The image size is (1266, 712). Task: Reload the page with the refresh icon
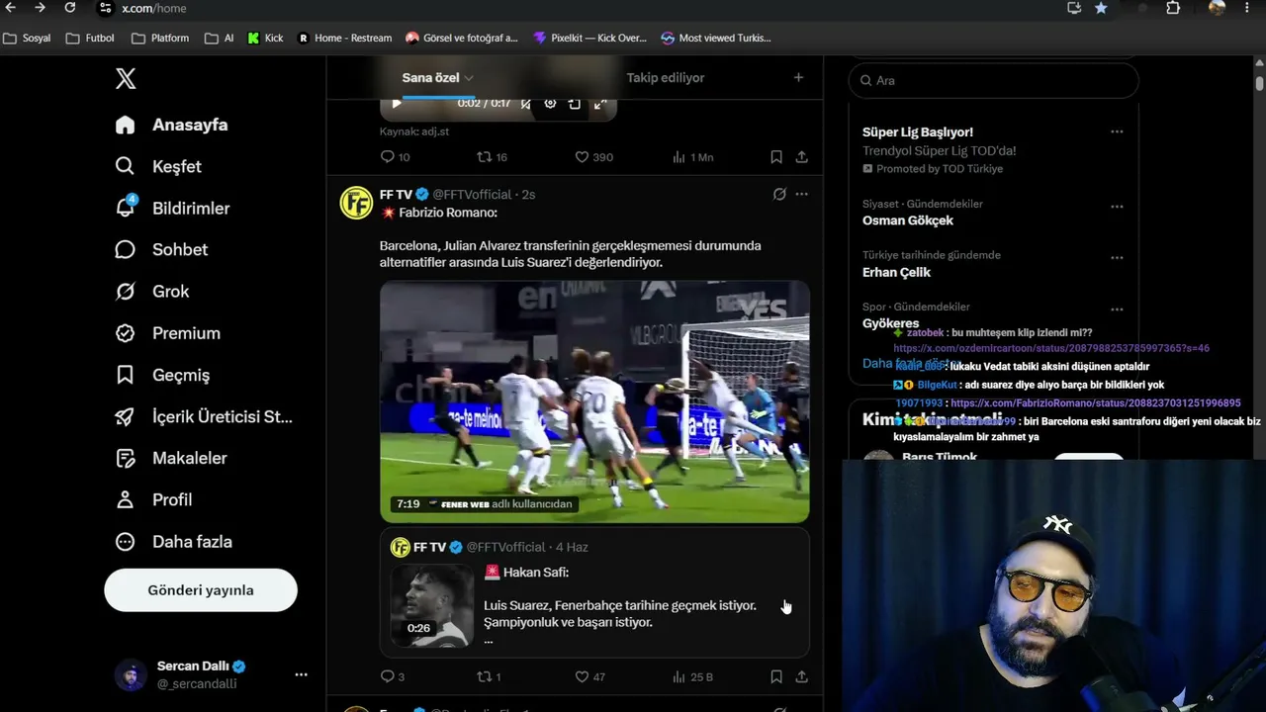(69, 8)
